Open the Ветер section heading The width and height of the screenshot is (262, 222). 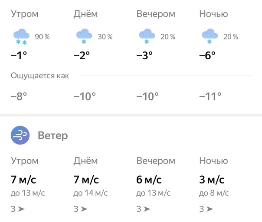[53, 135]
